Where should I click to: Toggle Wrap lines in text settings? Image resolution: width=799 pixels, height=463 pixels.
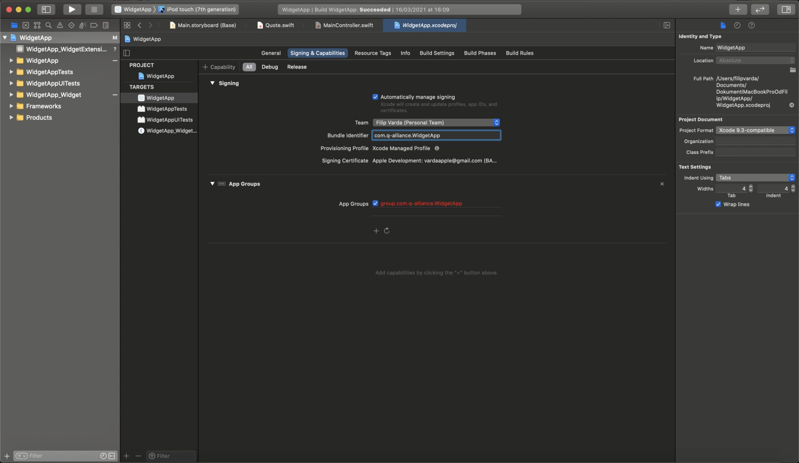click(718, 204)
